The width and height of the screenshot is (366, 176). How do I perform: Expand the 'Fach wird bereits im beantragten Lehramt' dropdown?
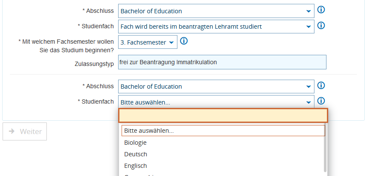pyautogui.click(x=216, y=27)
